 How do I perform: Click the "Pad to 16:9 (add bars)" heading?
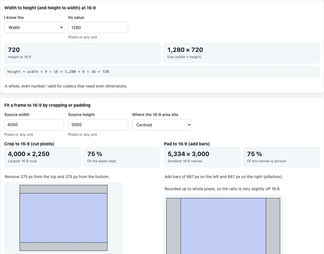point(187,144)
